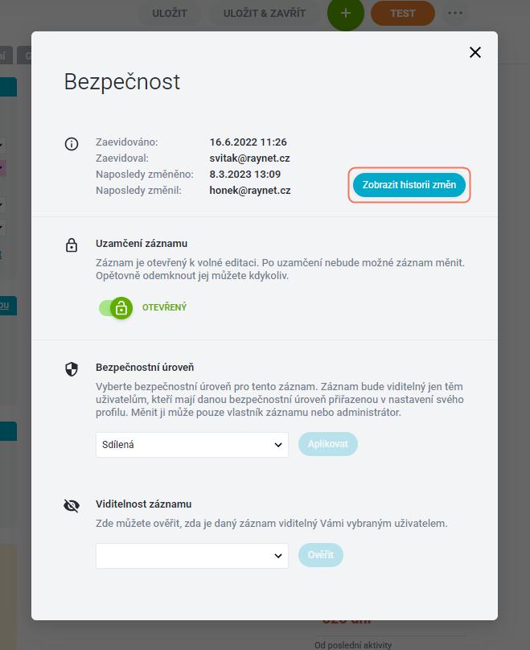
Task: Click the orange TEST button
Action: [402, 14]
